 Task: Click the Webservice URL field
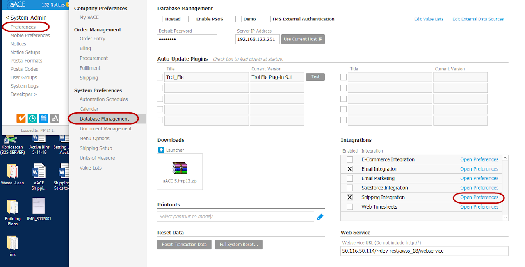click(425, 251)
